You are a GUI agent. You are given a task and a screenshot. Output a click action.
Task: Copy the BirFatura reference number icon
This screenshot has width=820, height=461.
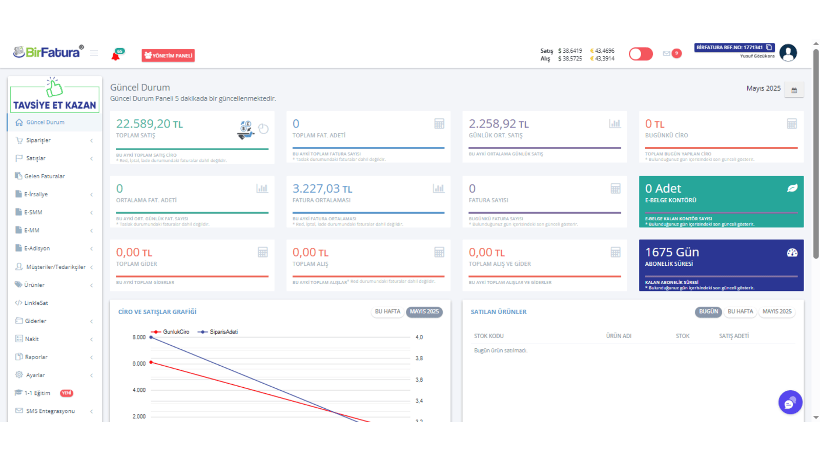[769, 47]
